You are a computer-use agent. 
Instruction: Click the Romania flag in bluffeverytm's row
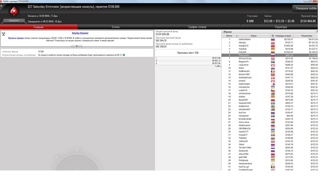273,71
